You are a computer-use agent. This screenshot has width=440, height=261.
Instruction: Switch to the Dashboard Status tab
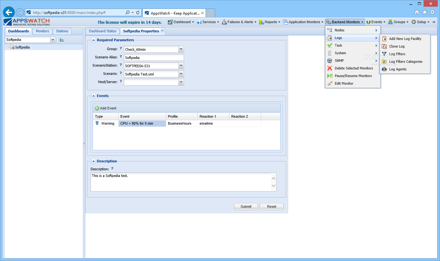(x=103, y=31)
